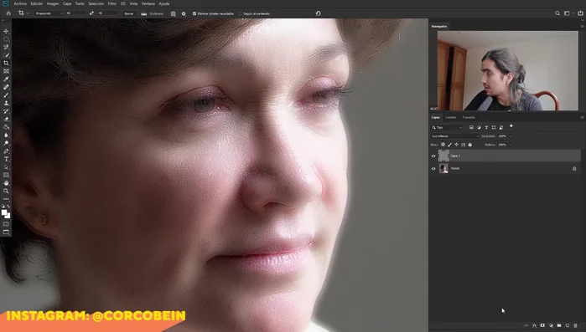Select the Eraser tool

pyautogui.click(x=6, y=120)
